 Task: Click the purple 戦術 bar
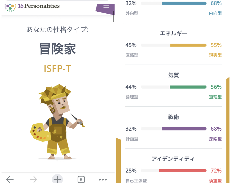tap(184, 129)
